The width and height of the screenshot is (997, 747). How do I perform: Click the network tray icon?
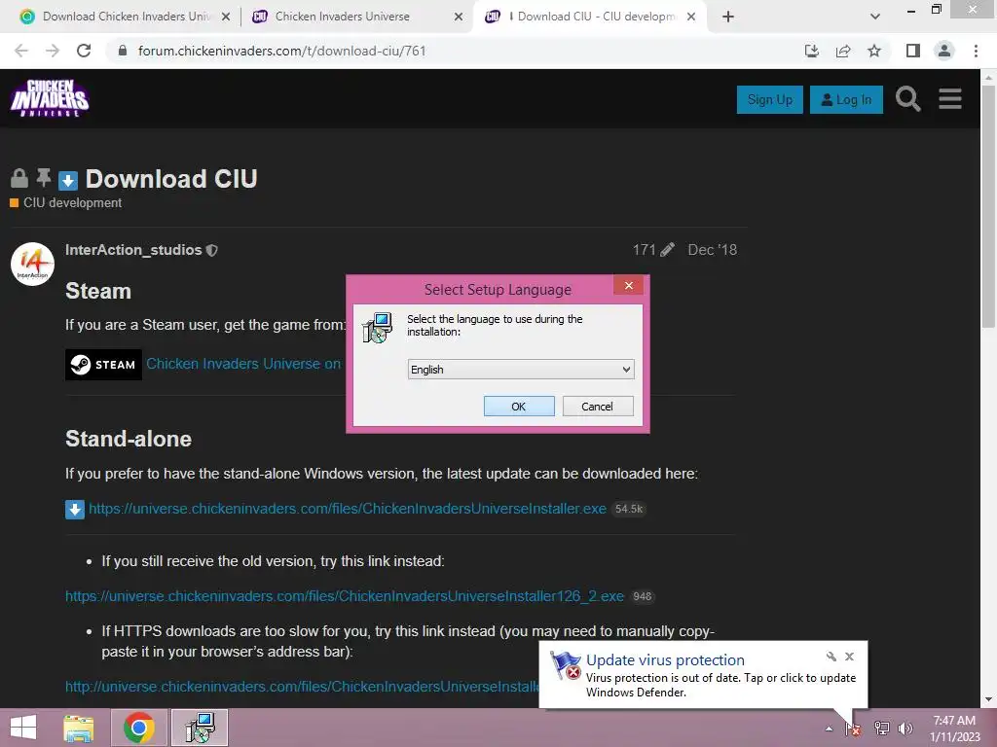click(882, 729)
